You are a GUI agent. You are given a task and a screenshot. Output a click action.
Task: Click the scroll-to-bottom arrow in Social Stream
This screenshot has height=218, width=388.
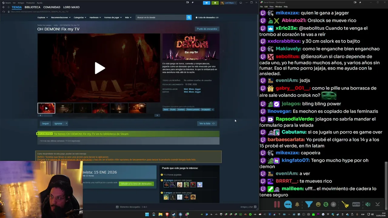point(377,204)
